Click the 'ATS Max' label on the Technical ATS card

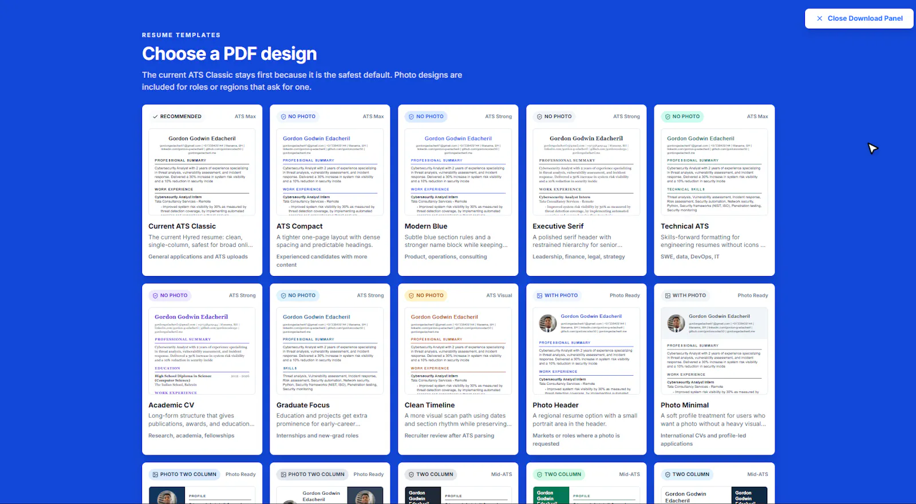(757, 117)
